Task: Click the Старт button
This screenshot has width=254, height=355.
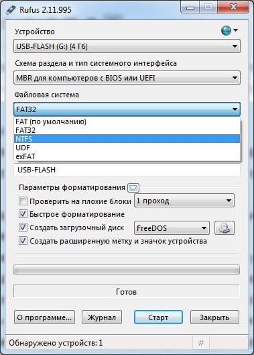Action: tap(158, 317)
